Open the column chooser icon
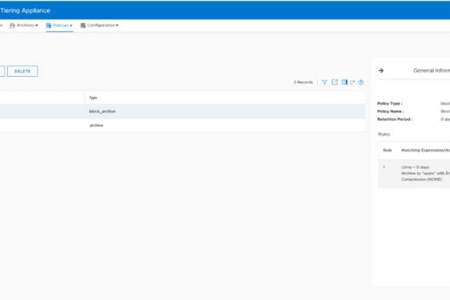This screenshot has height=300, width=450. (x=345, y=82)
